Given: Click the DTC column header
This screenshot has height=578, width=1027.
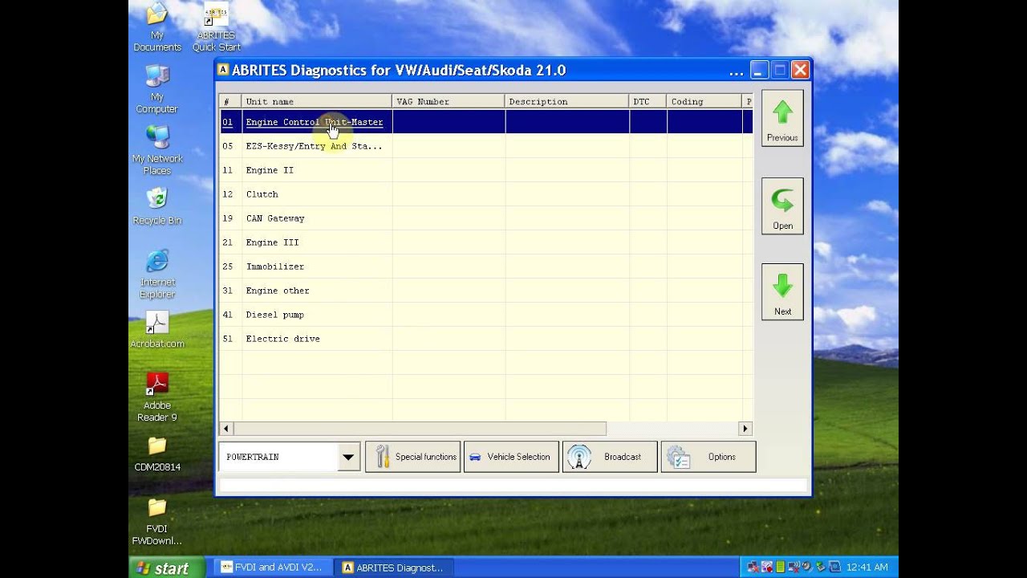Looking at the screenshot, I should tap(647, 101).
